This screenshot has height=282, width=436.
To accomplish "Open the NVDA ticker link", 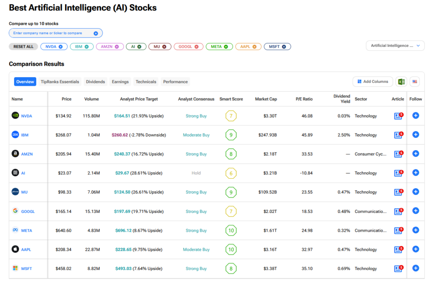I will point(27,116).
